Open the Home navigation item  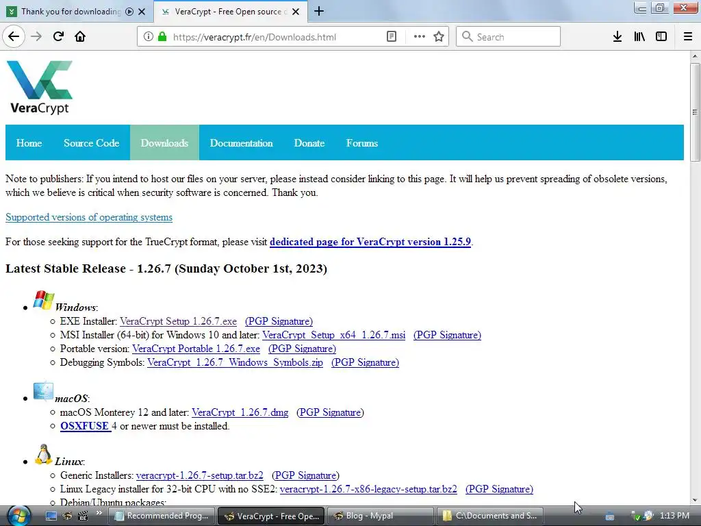coord(29,142)
